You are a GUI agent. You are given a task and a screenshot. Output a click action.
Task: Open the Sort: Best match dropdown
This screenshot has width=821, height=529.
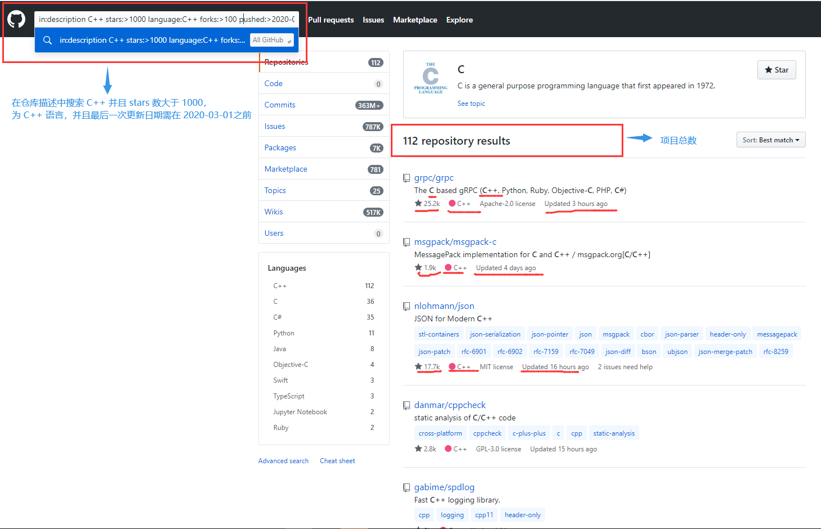771,140
